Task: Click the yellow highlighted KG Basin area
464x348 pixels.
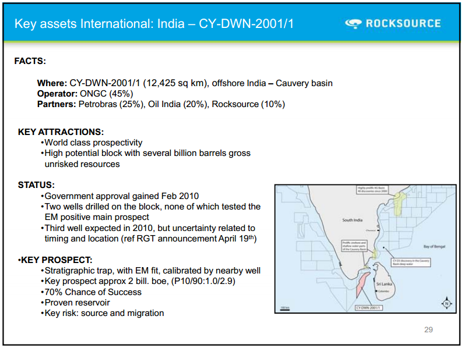Action: (399, 204)
